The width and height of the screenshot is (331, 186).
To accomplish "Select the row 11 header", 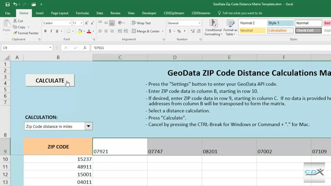I will (5, 167).
